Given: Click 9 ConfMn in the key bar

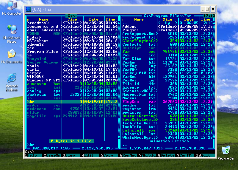Looking at the screenshot, I should pyautogui.click(x=185, y=155).
